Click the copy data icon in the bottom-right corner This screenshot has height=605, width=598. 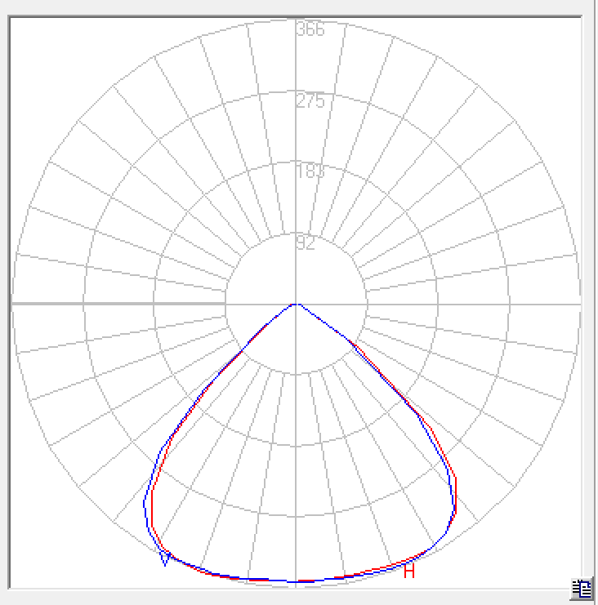coord(582,588)
